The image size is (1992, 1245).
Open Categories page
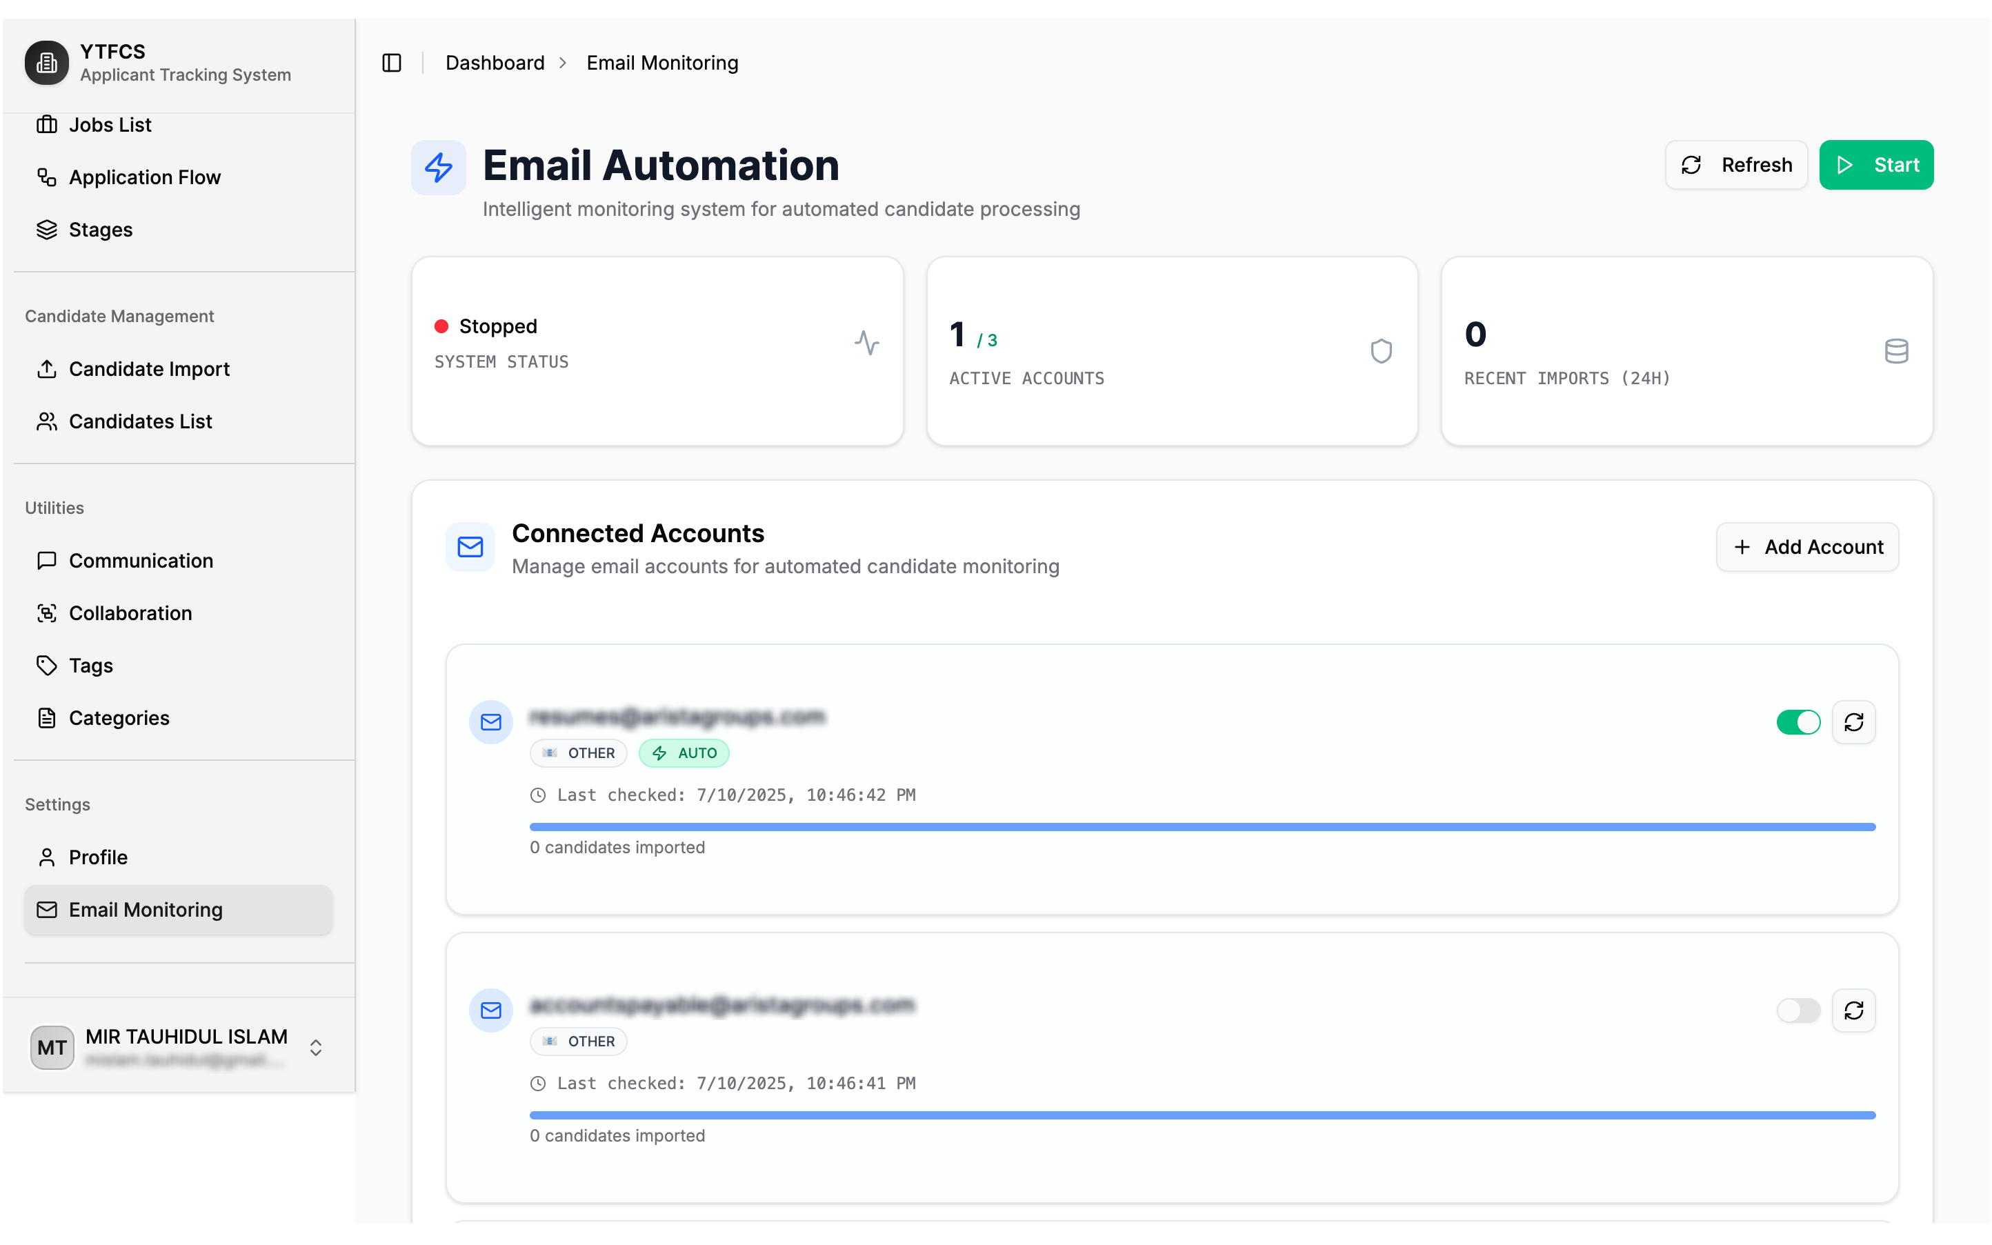(x=179, y=718)
